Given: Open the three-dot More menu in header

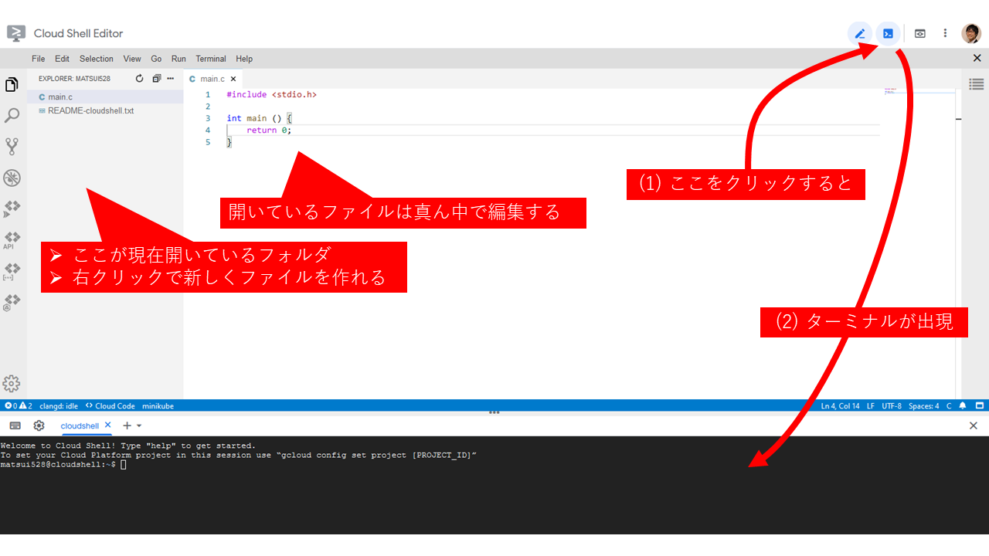Looking at the screenshot, I should (x=945, y=33).
